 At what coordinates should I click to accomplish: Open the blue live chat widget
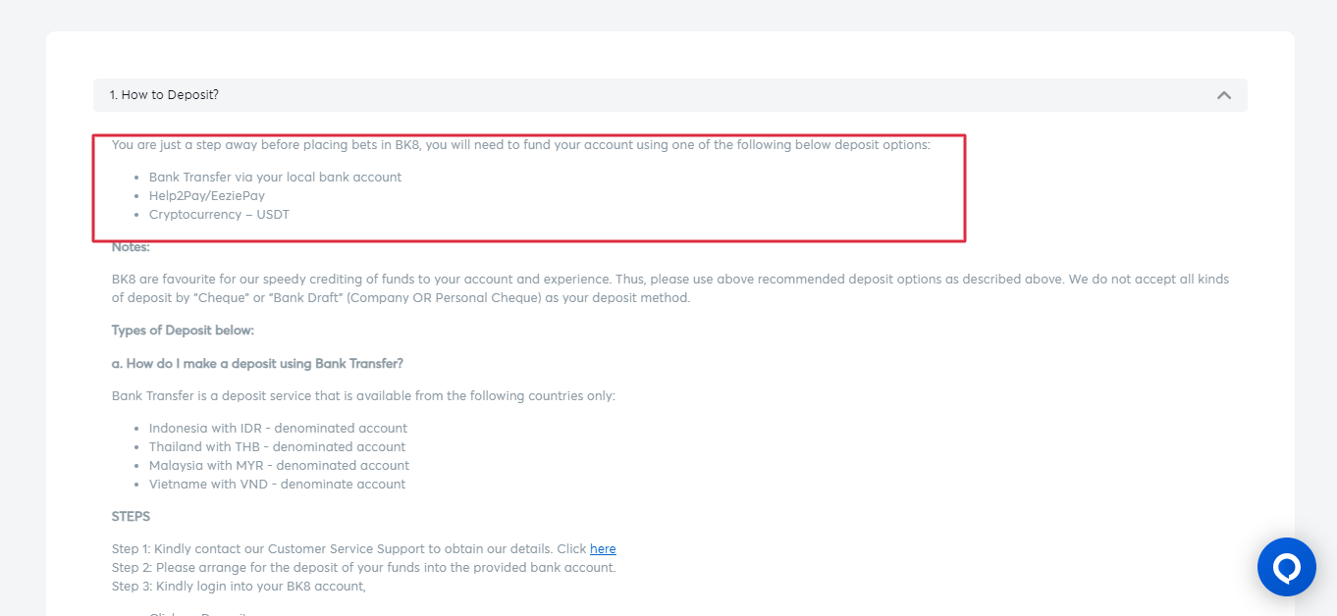coord(1286,567)
